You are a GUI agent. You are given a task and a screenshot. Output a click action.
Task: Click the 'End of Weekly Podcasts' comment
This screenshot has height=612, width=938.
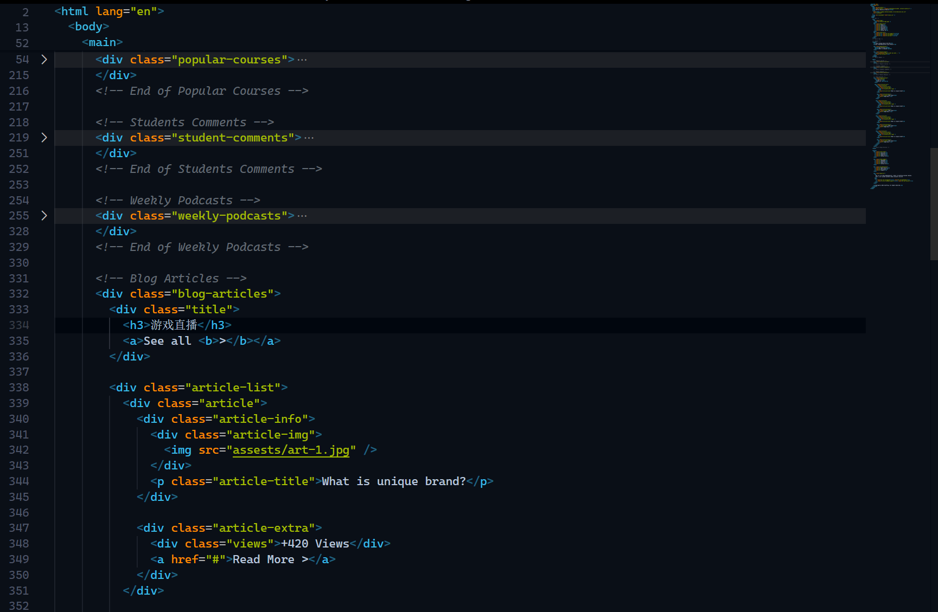[x=202, y=247]
